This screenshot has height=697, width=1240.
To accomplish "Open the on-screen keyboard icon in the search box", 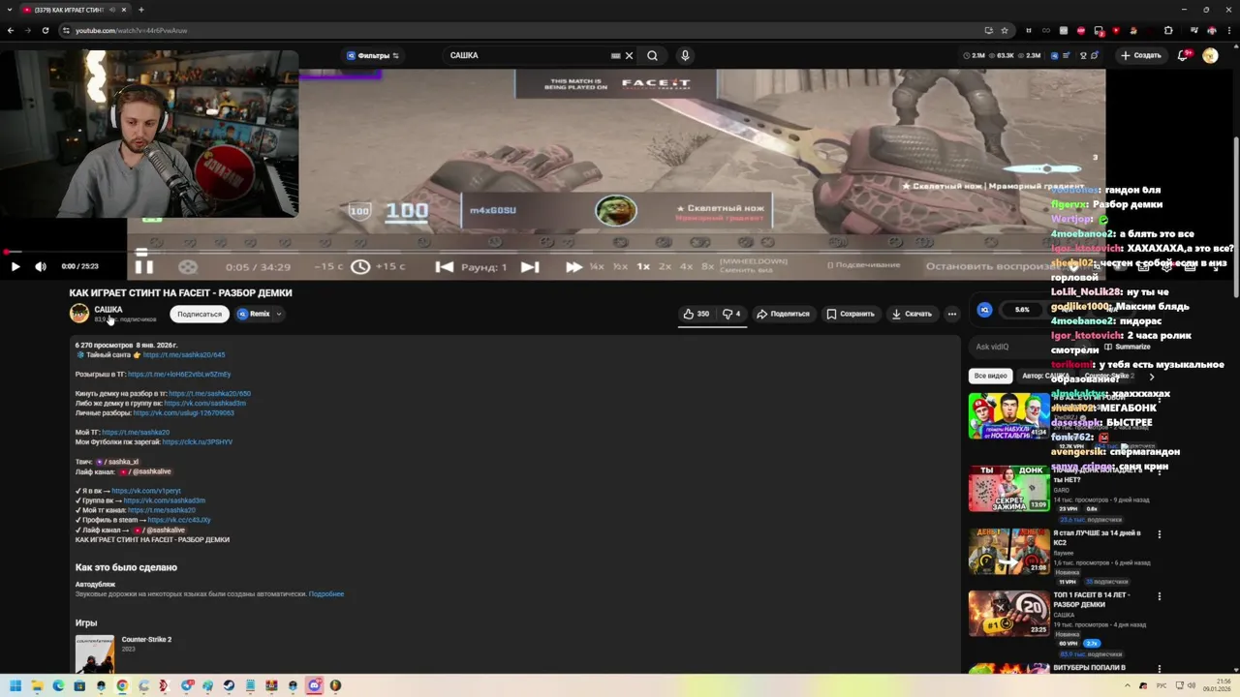I will 615,55.
